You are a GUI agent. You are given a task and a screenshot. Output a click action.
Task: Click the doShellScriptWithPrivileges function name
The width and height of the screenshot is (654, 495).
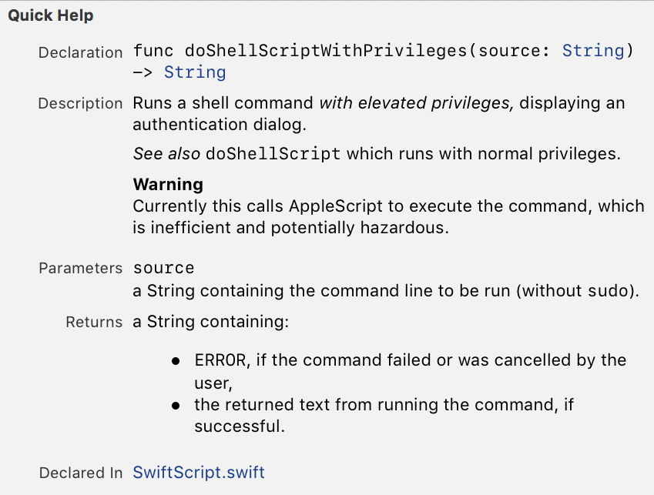tap(326, 51)
